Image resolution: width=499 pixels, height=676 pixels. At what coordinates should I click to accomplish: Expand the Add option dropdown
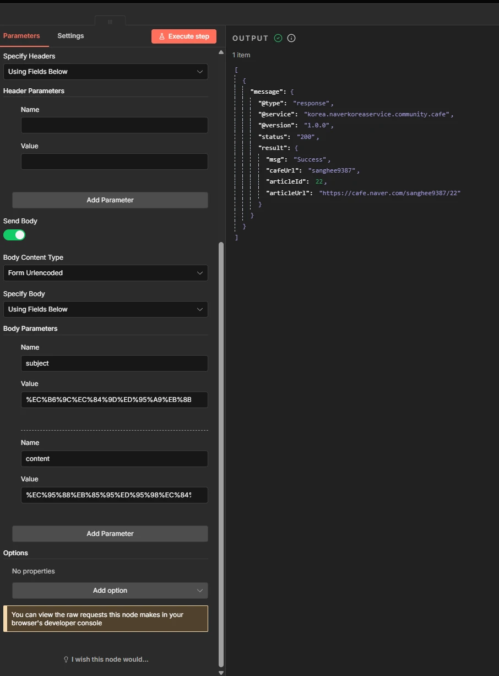110,591
